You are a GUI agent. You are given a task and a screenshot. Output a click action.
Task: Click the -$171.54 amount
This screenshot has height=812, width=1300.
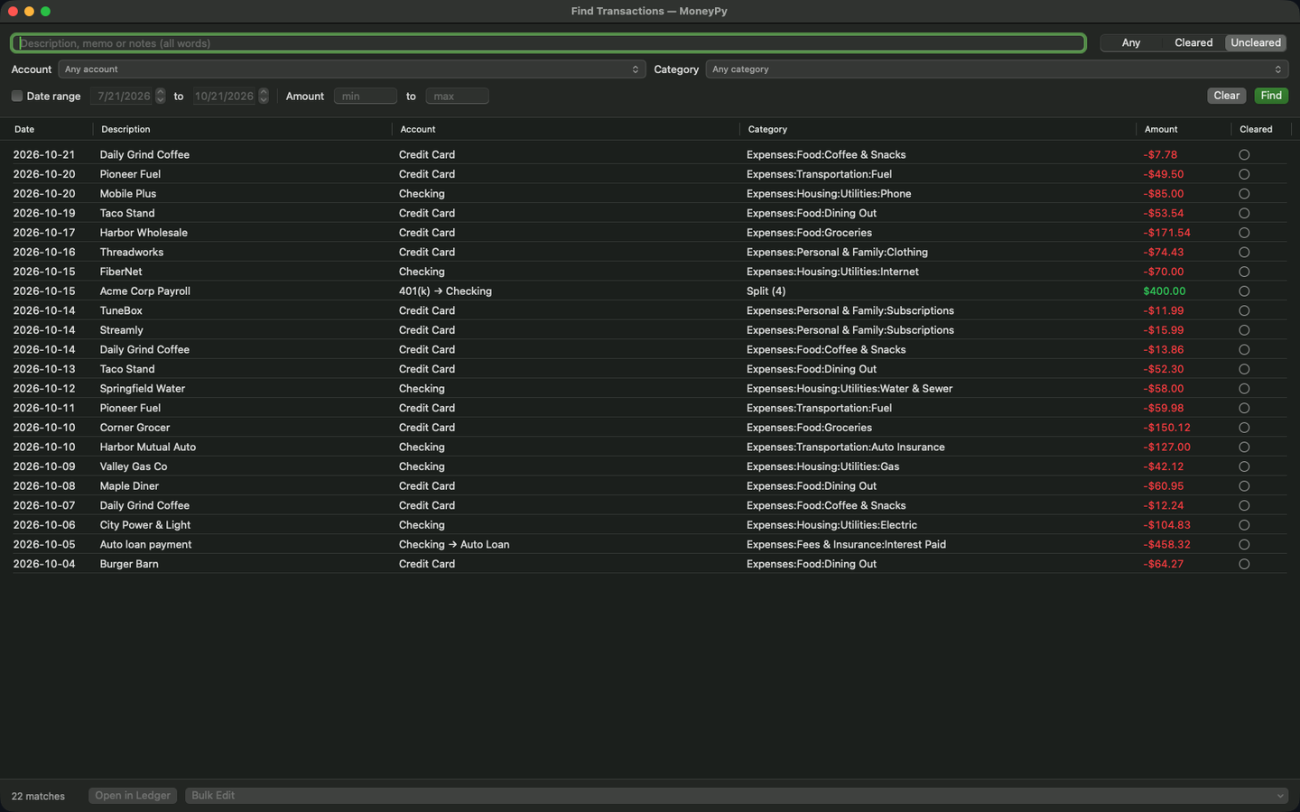pyautogui.click(x=1166, y=233)
